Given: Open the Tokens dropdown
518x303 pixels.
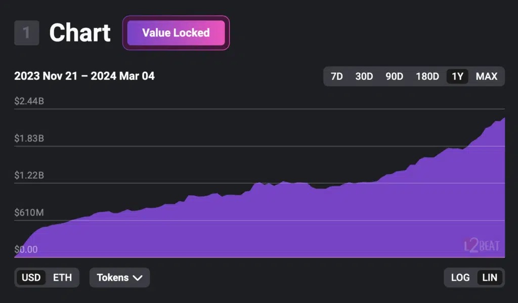Looking at the screenshot, I should (x=119, y=278).
